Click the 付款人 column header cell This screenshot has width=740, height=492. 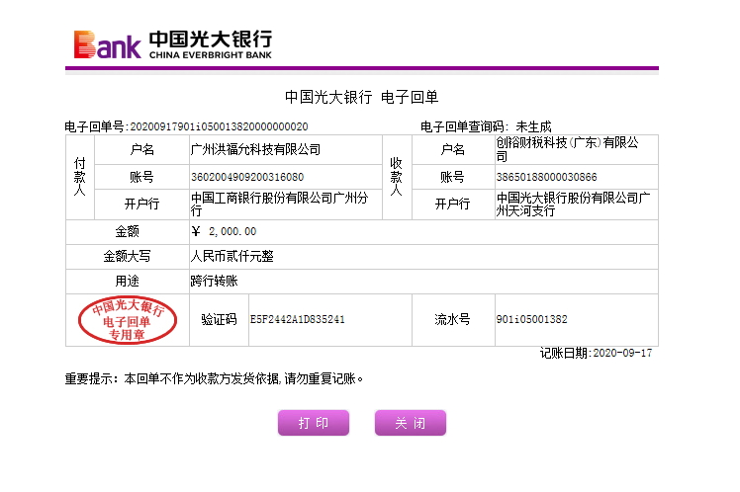coord(80,177)
